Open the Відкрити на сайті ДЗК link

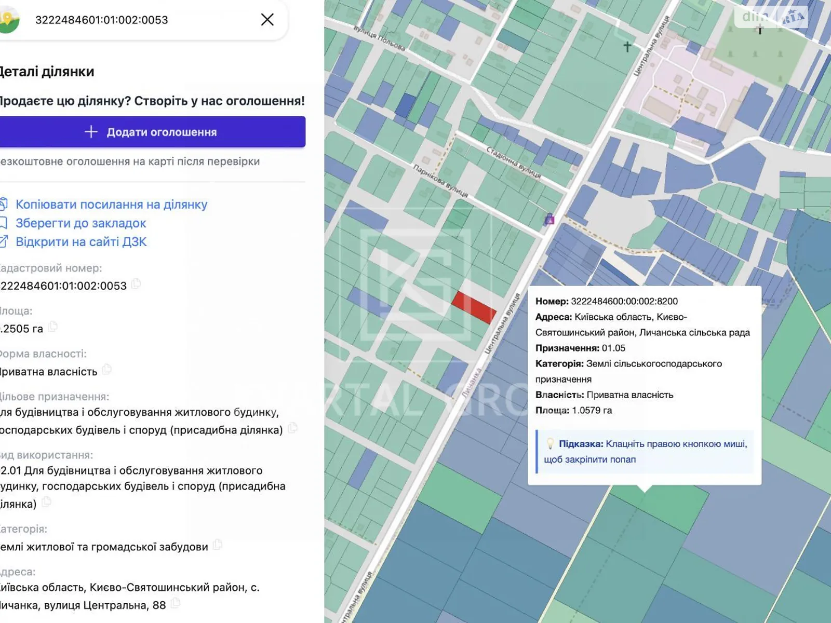[x=81, y=241]
